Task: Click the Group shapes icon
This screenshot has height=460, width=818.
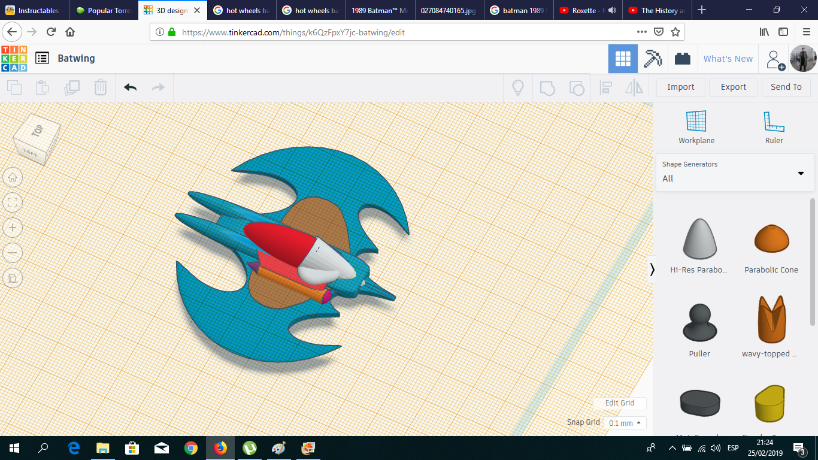Action: pyautogui.click(x=547, y=87)
